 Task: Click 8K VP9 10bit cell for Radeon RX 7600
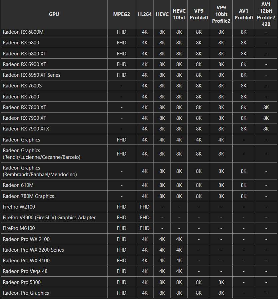(221, 97)
